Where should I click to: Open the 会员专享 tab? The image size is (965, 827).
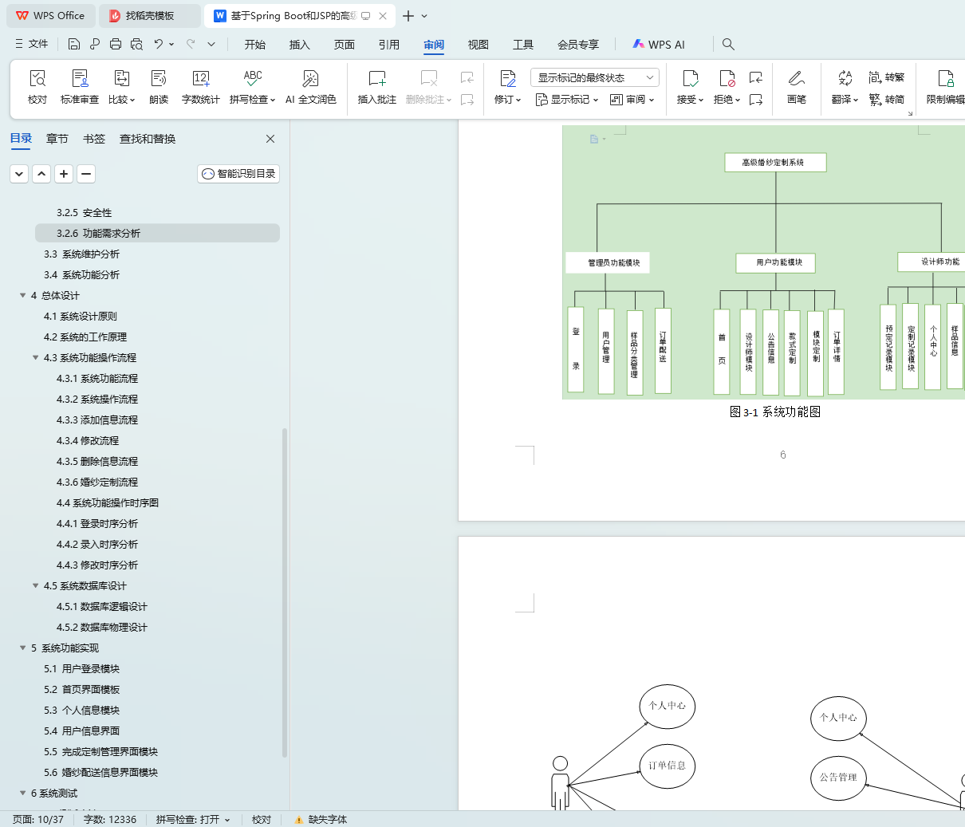click(578, 44)
